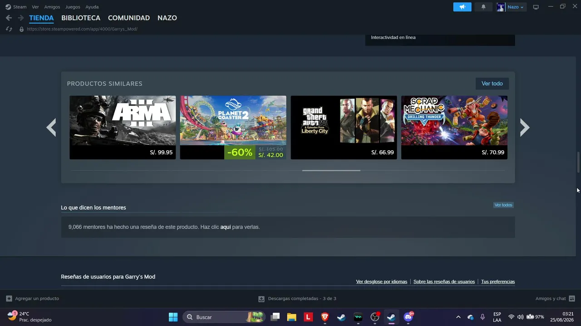Expand the Nazo account dropdown

point(515,7)
